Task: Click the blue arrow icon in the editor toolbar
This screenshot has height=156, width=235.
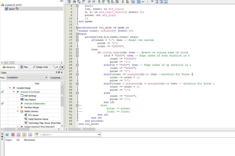Action: click(152, 1)
